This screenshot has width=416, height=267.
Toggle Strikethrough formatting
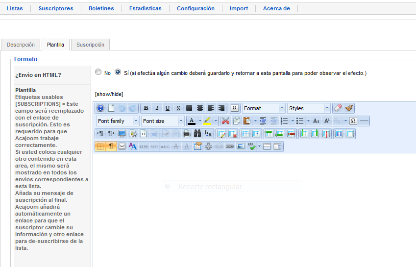coord(178,108)
